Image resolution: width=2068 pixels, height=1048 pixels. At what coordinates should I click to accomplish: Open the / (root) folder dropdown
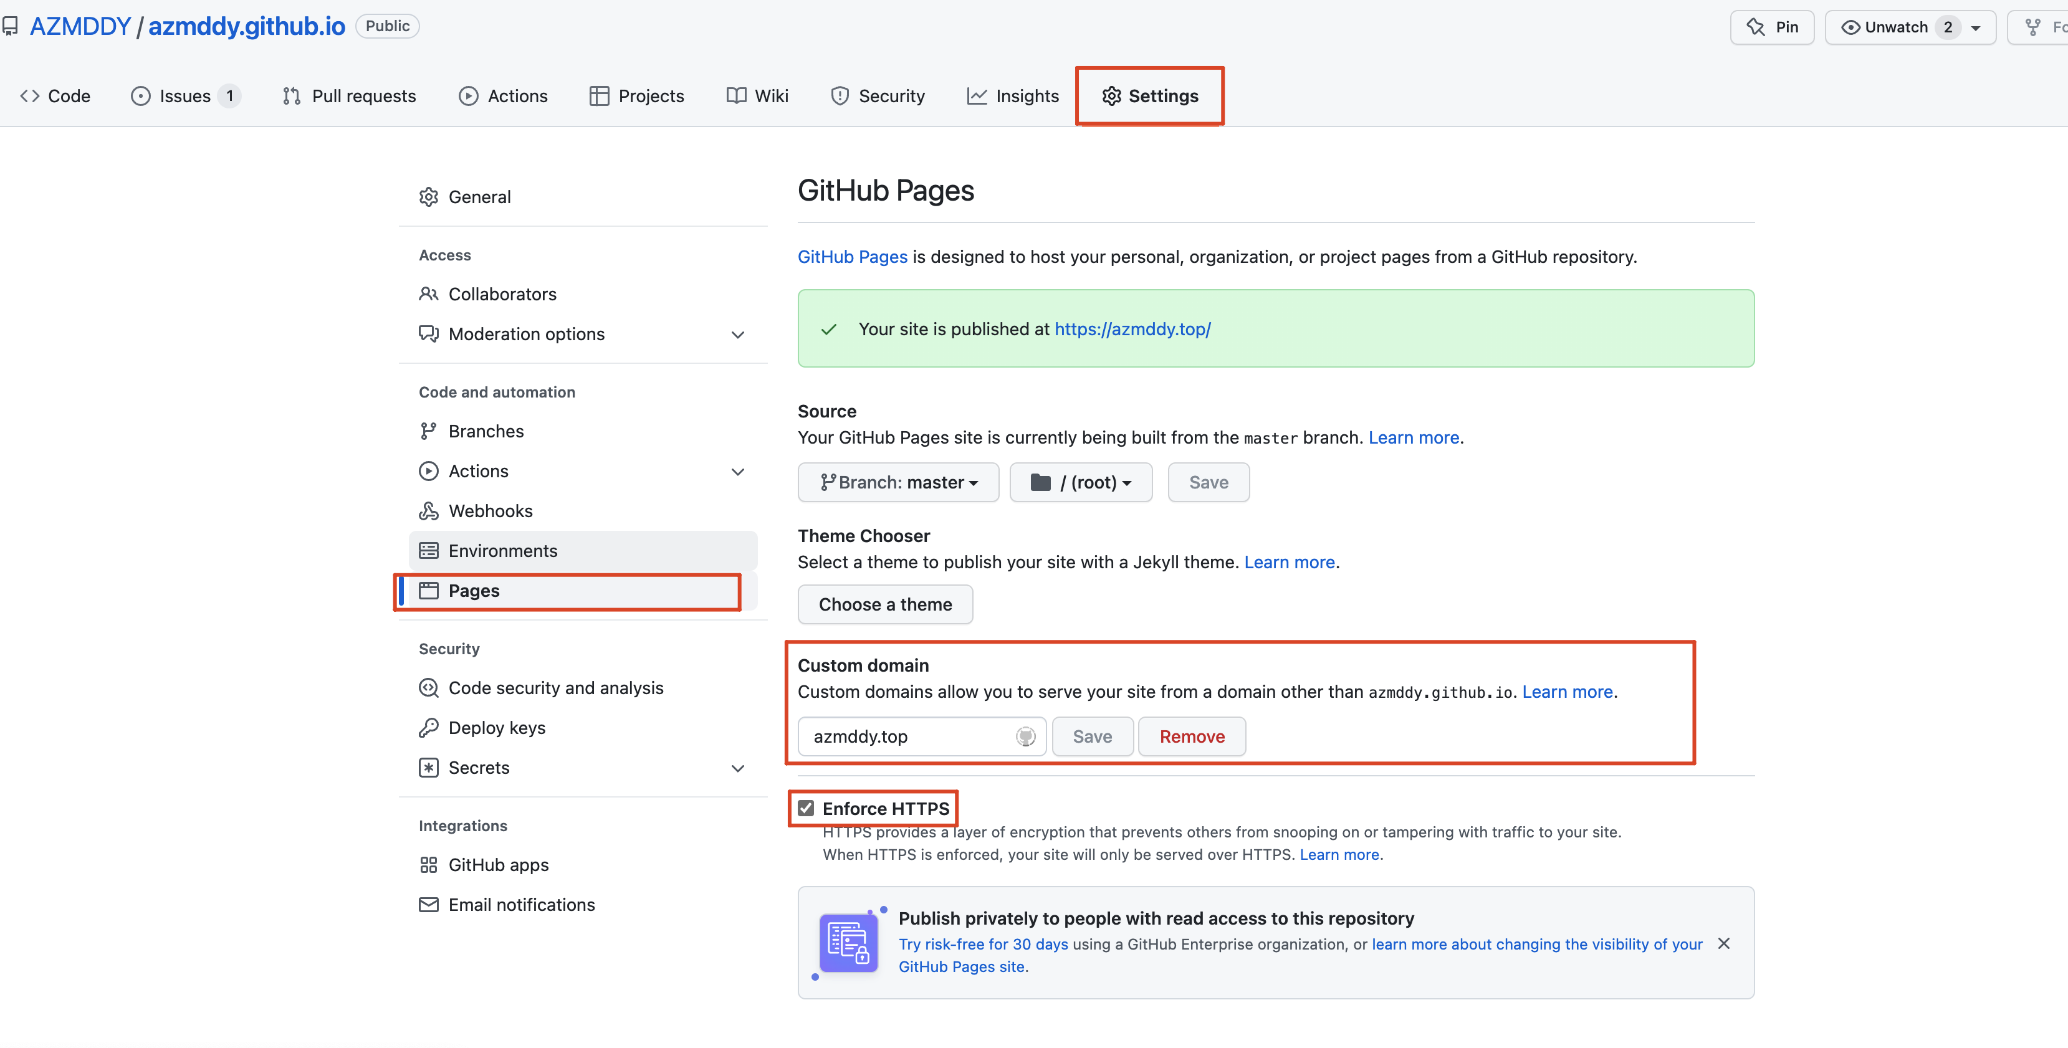pyautogui.click(x=1081, y=482)
